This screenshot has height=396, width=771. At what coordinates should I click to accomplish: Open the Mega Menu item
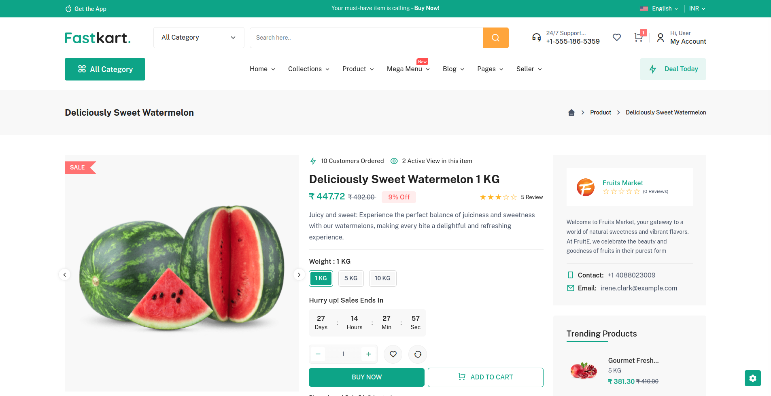pyautogui.click(x=408, y=69)
